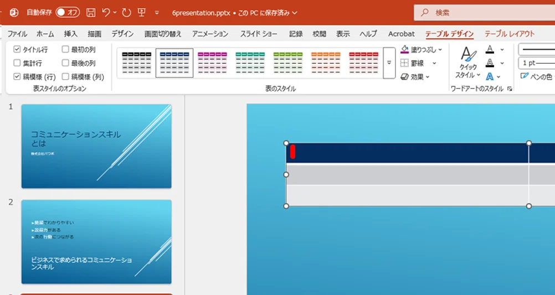
Task: Select slide 1 thumbnail
Action: tap(96, 146)
